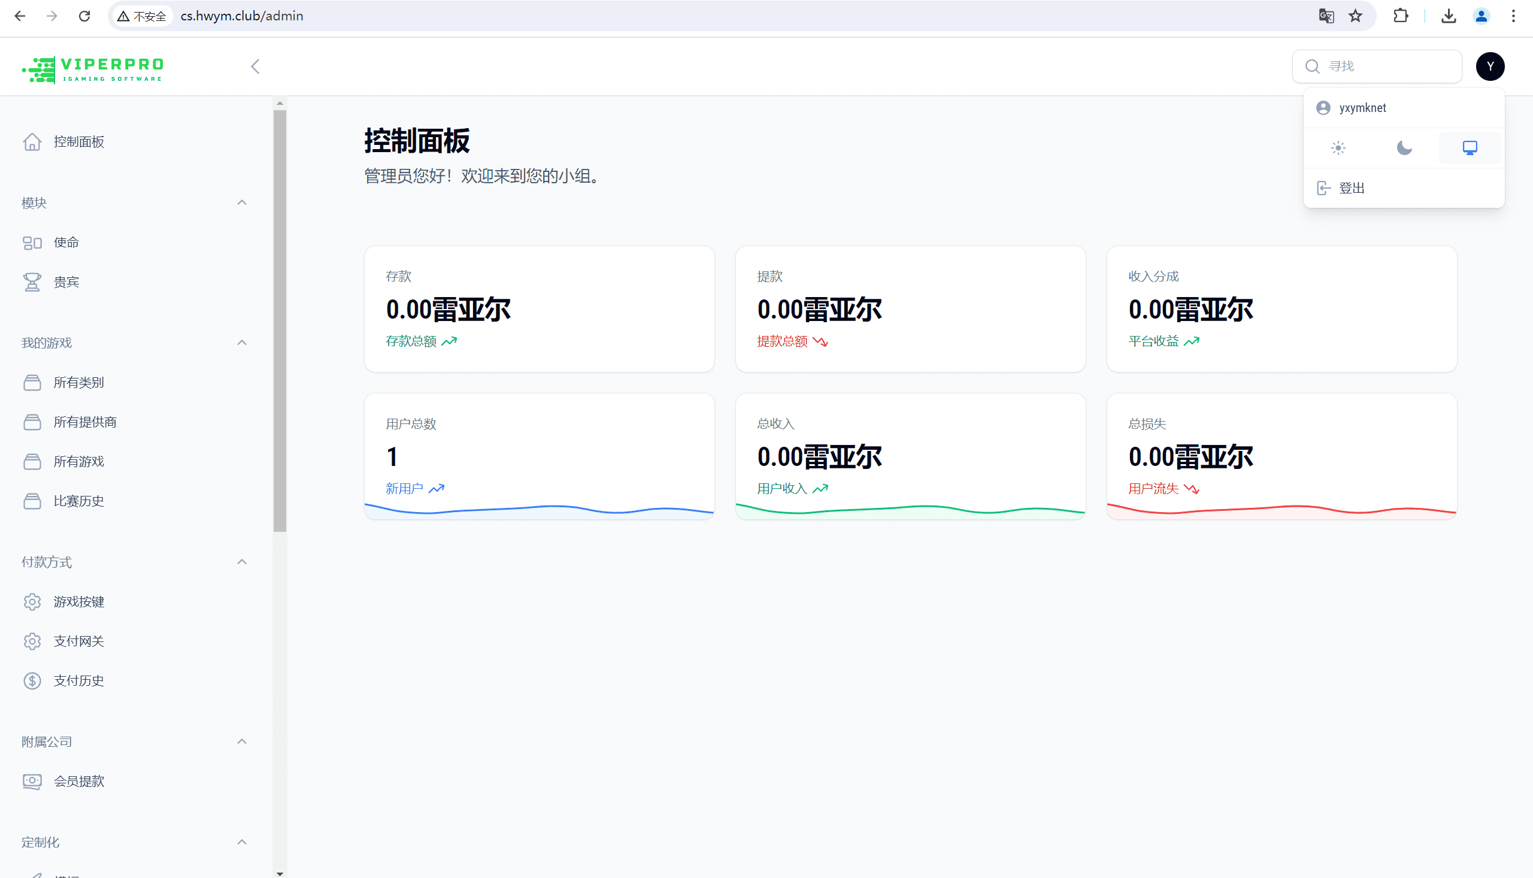The width and height of the screenshot is (1533, 878).
Task: Select the system theme monitor toggle
Action: tap(1470, 148)
